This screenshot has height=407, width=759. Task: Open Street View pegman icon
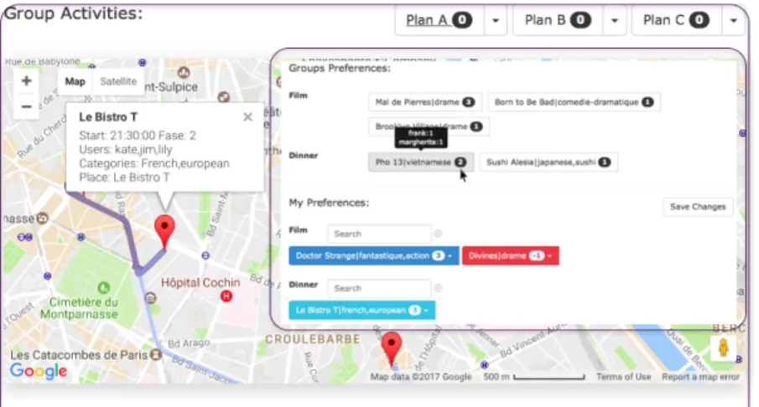tap(724, 348)
